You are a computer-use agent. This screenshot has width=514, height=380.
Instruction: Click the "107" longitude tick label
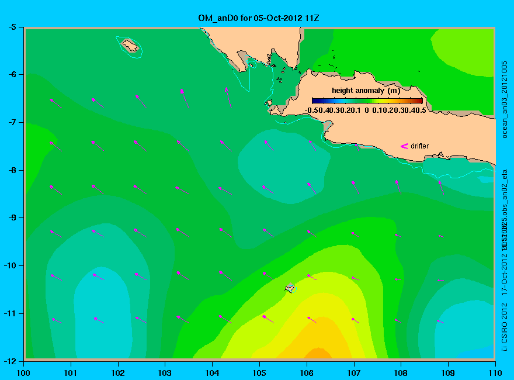pyautogui.click(x=354, y=373)
